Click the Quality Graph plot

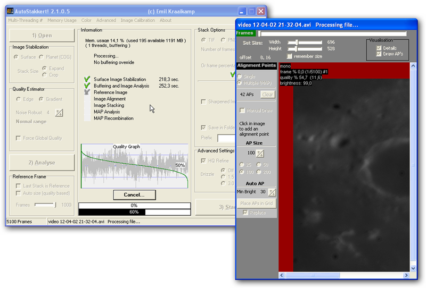[135, 166]
